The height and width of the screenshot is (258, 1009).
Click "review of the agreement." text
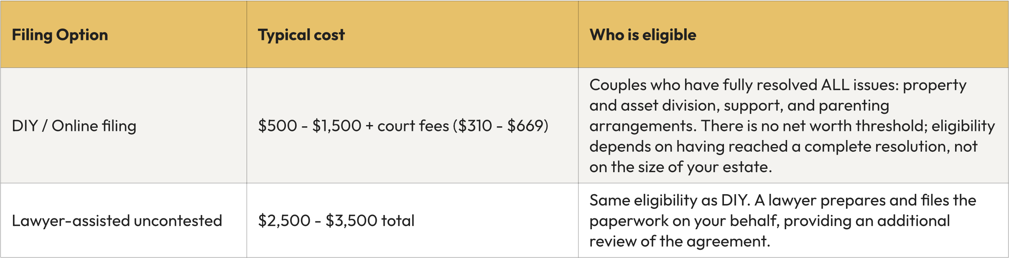tap(679, 241)
